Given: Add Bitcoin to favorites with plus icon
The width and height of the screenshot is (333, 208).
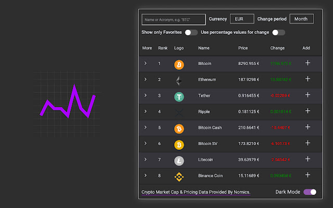Looking at the screenshot, I should 308,63.
